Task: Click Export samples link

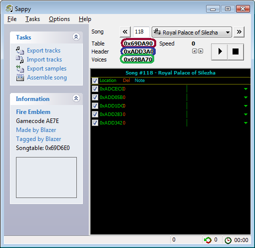Action: (47, 68)
